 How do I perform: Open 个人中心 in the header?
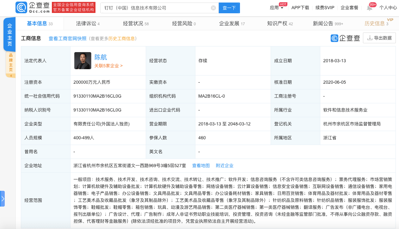[x=388, y=8]
